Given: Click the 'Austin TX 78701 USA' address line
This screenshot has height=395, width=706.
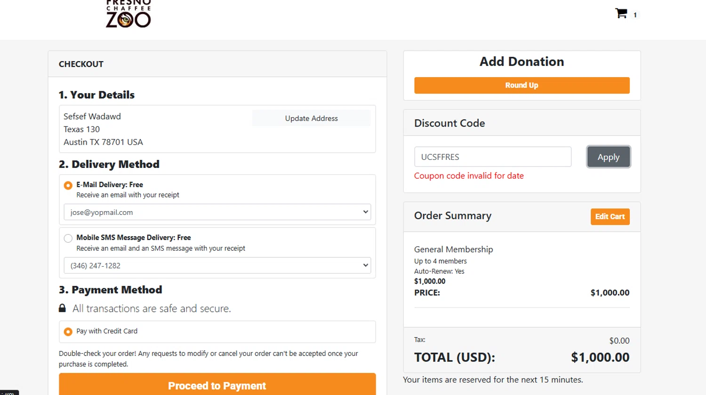Looking at the screenshot, I should 103,142.
